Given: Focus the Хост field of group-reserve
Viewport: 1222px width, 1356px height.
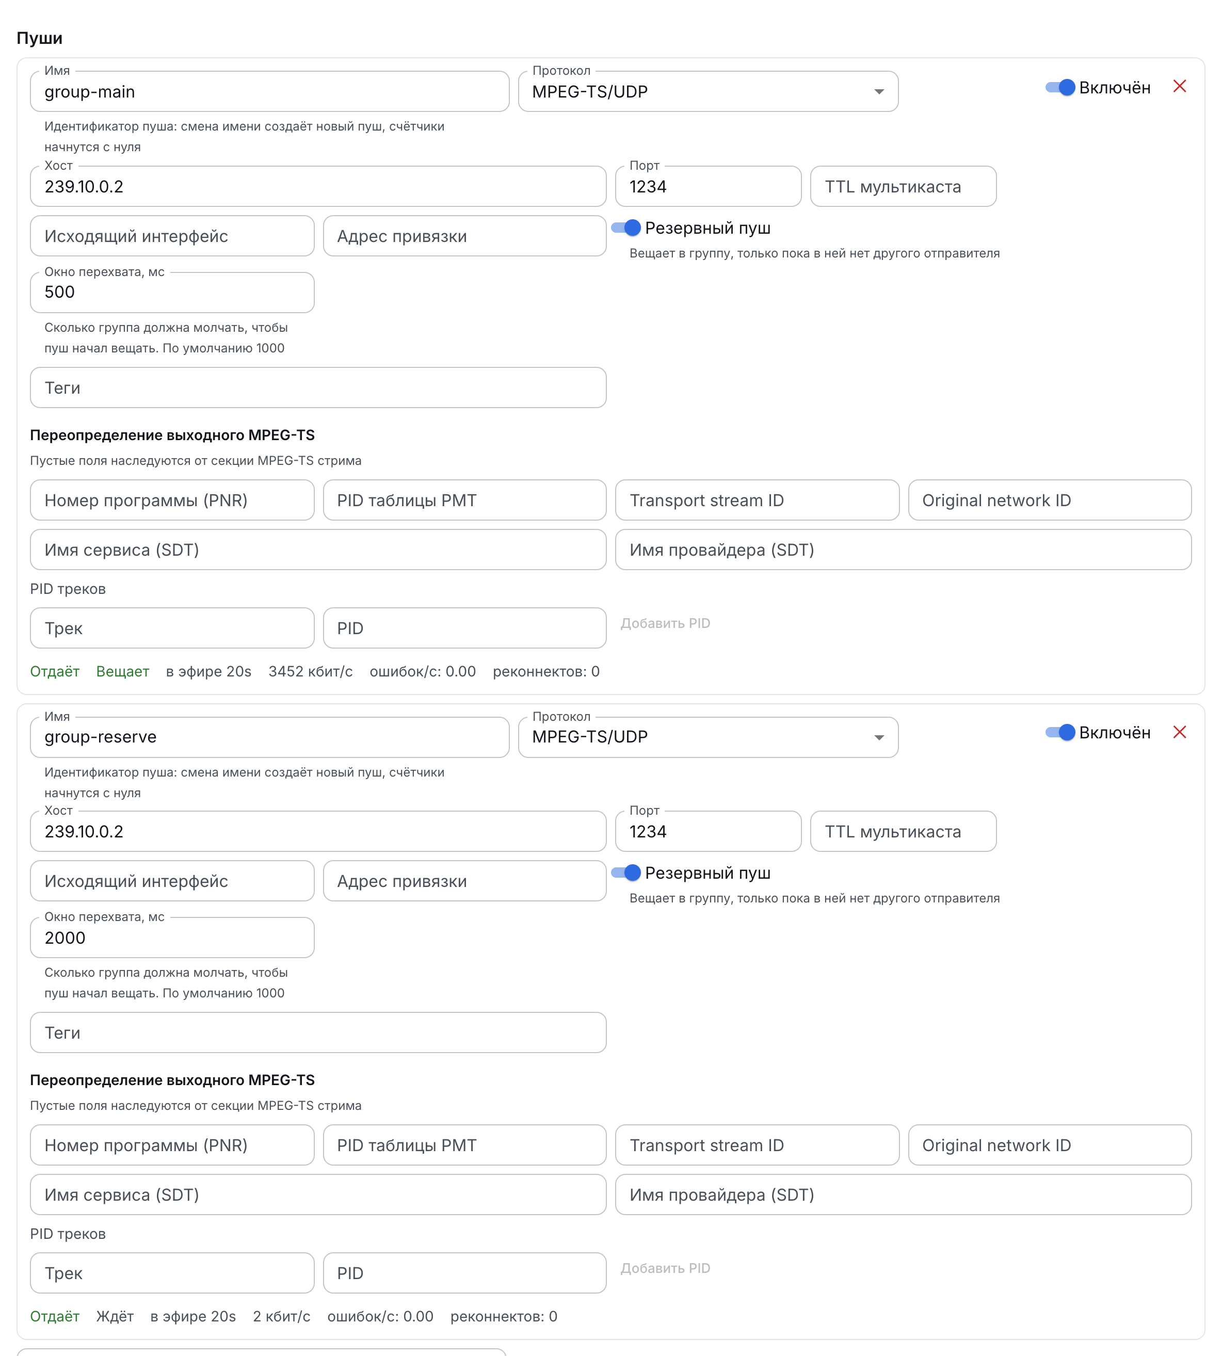Looking at the screenshot, I should pos(318,832).
